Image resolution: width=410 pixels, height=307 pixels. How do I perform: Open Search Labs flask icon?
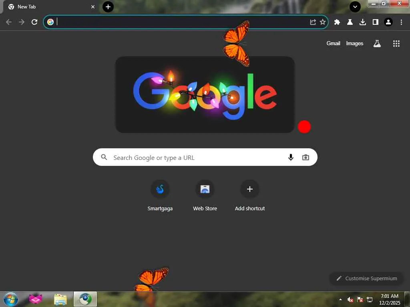click(377, 44)
